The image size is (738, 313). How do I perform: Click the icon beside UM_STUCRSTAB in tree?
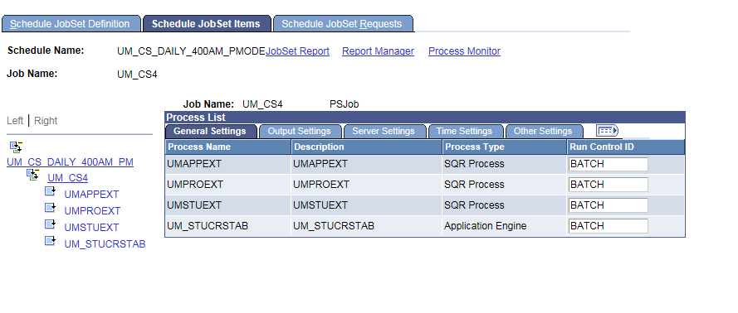(51, 241)
